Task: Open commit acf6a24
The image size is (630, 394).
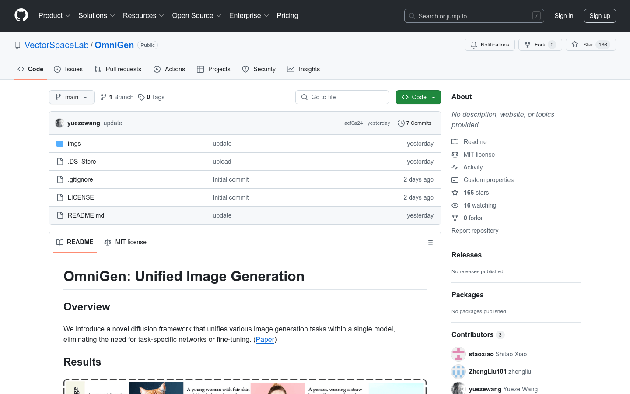Action: [x=353, y=123]
